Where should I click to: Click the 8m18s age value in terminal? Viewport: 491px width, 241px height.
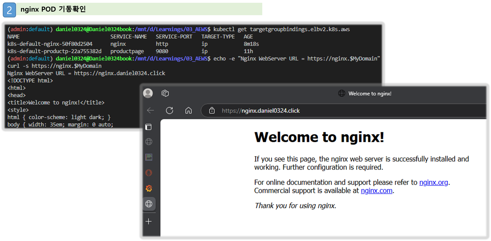point(251,44)
